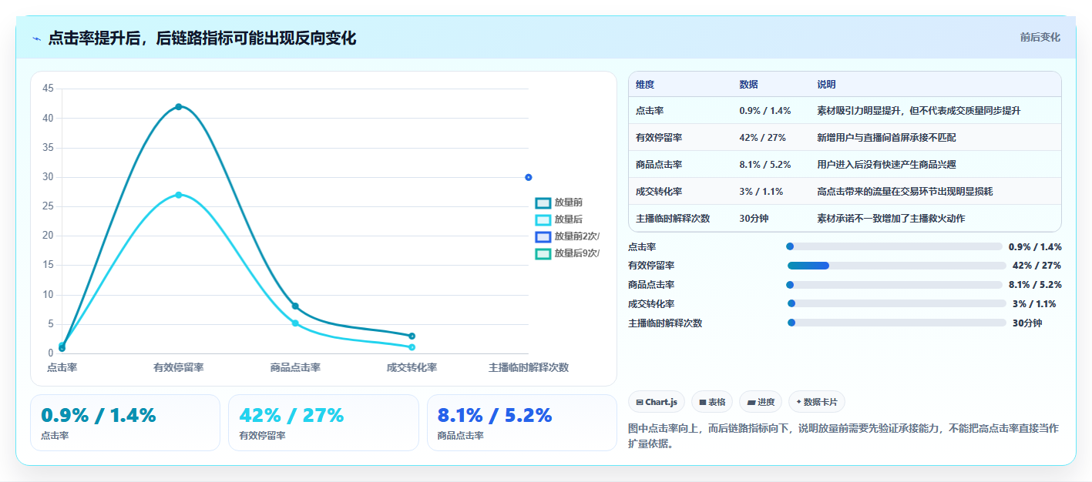The height and width of the screenshot is (482, 1092).
Task: Click y-axis tick label 45
Action: point(48,89)
